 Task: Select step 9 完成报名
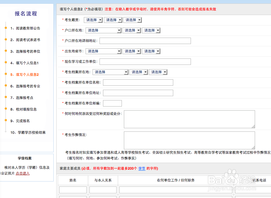(x=20, y=121)
